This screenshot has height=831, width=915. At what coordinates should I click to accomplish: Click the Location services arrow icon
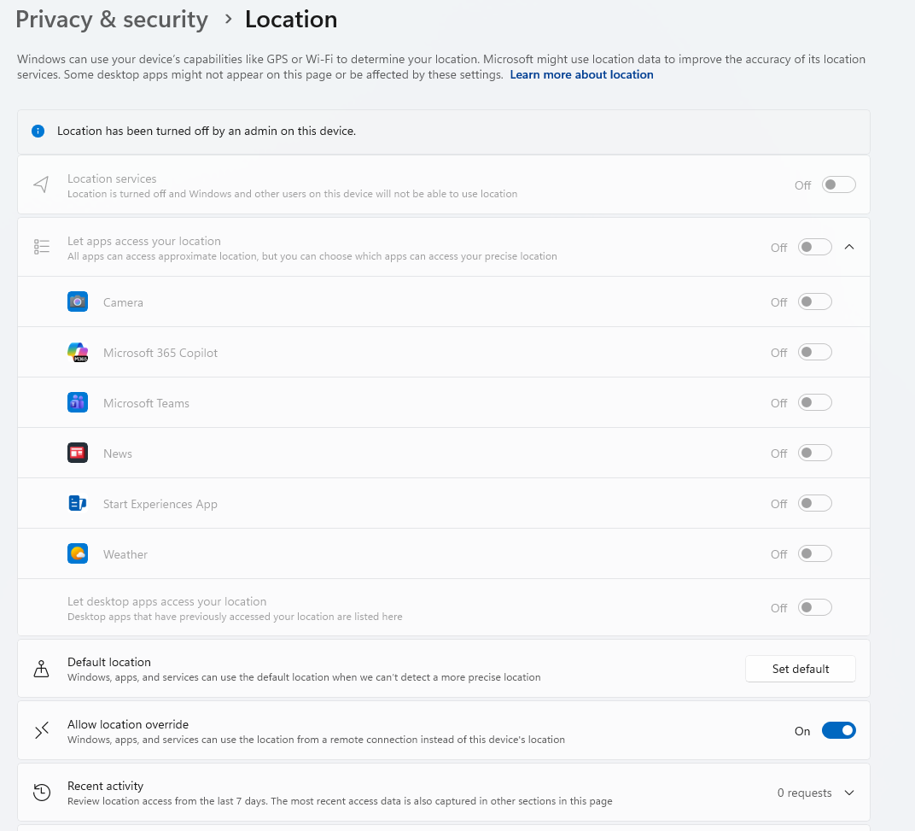point(42,184)
